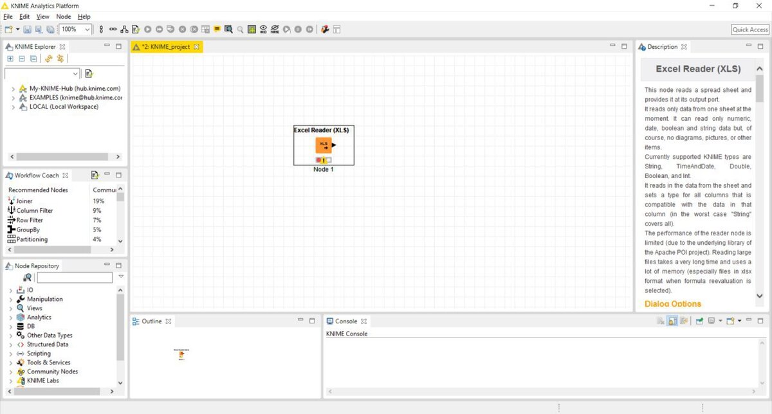Click the Workflow Coach configure icon
The height and width of the screenshot is (414, 772).
(x=95, y=175)
